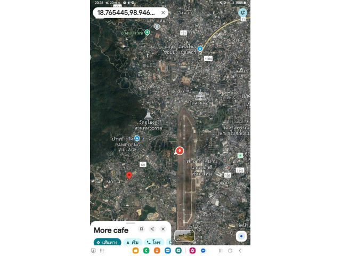This screenshot has width=341, height=256.
Task: Tap the Wat Umong temple icon
Action: pos(148,114)
